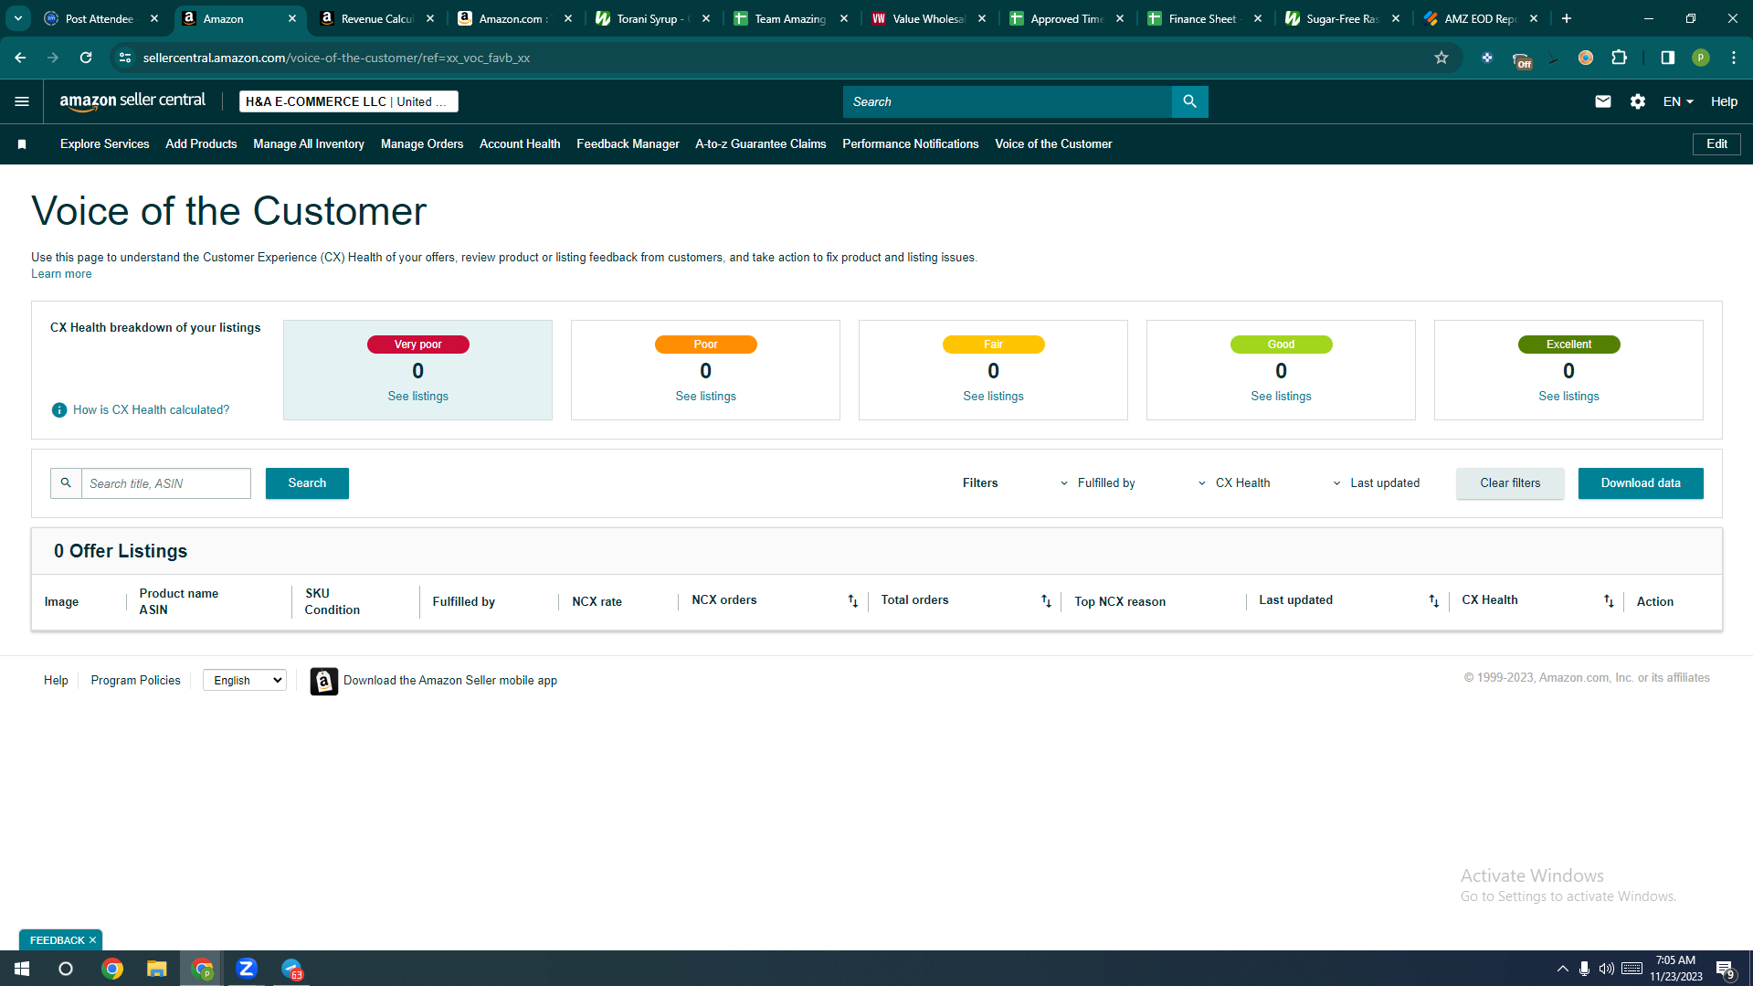Expand the CX Health filter

1234,483
